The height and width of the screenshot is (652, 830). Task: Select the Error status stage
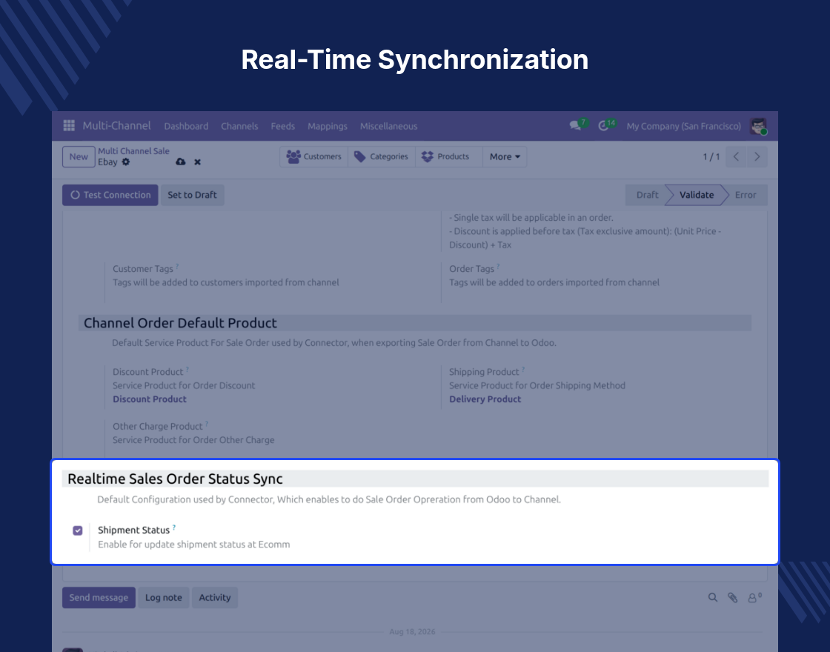coord(746,195)
